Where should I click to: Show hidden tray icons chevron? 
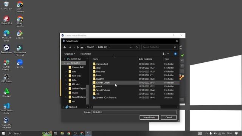click(206, 133)
